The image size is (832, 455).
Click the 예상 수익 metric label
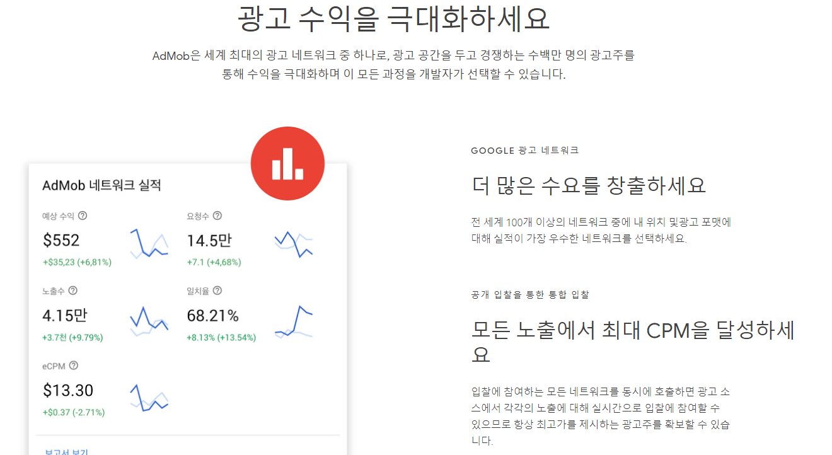(58, 216)
